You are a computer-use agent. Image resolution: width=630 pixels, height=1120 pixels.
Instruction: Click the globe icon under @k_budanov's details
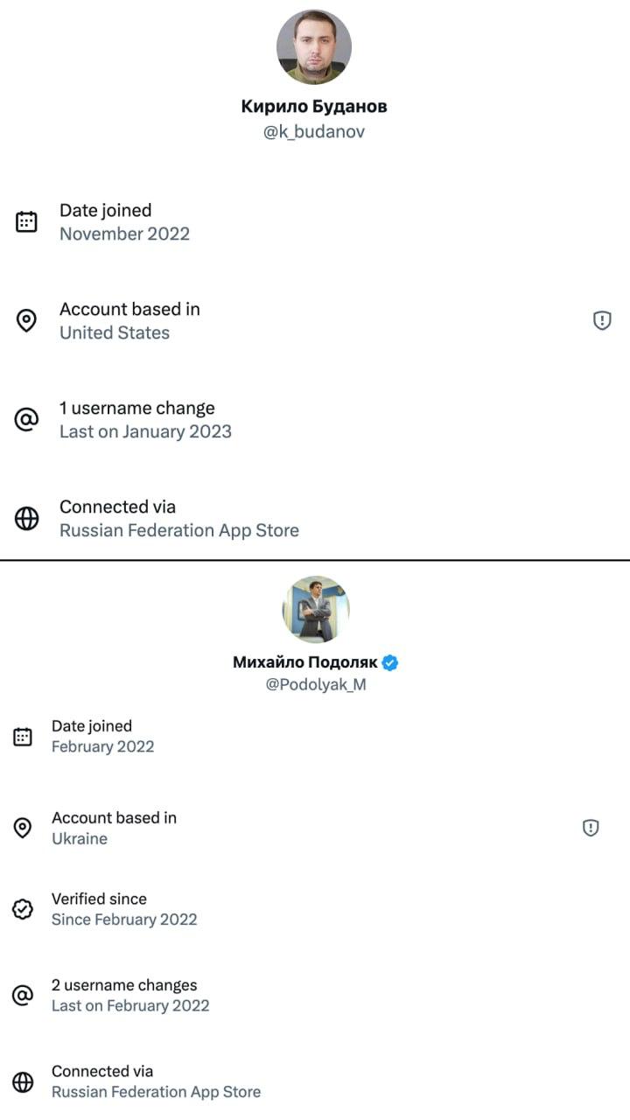[x=27, y=519]
